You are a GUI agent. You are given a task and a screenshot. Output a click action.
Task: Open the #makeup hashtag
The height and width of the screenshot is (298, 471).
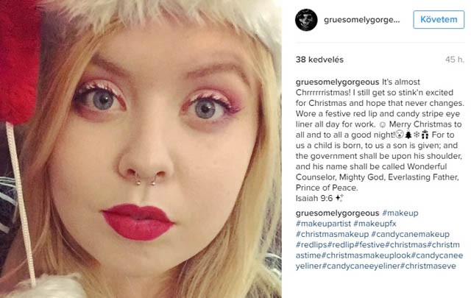point(400,213)
